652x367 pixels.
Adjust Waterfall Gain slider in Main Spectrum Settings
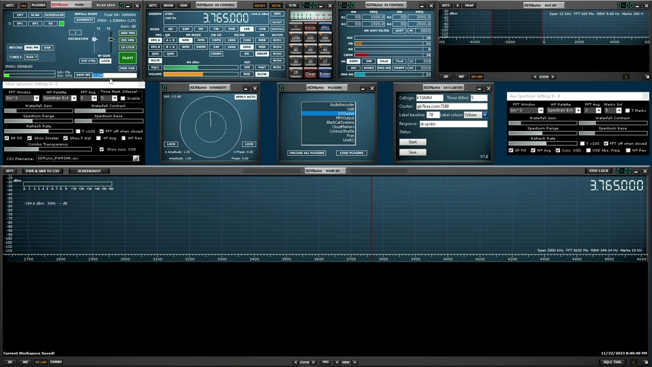[39, 111]
